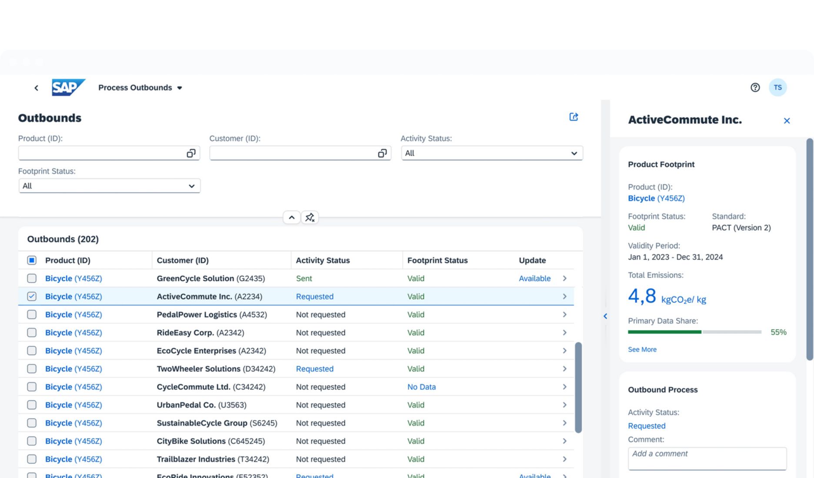The height and width of the screenshot is (478, 814).
Task: Toggle the select-all checkbox in table header
Action: point(32,260)
